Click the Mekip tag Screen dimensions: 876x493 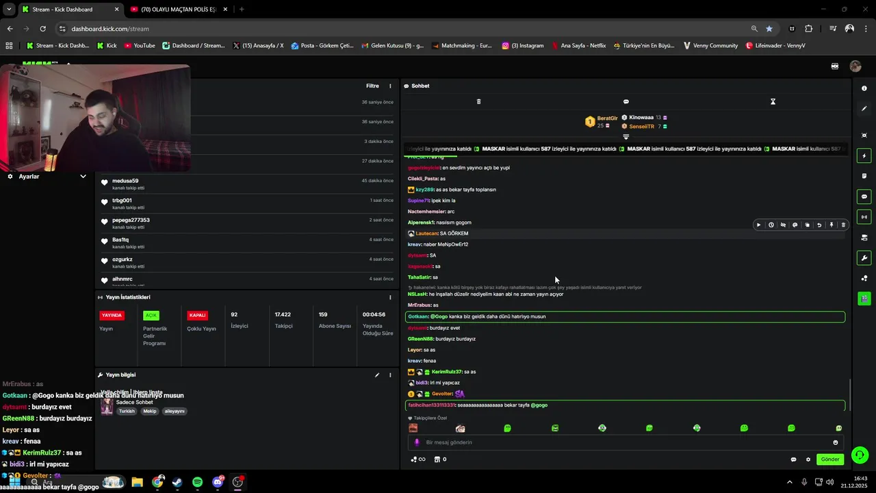(150, 412)
